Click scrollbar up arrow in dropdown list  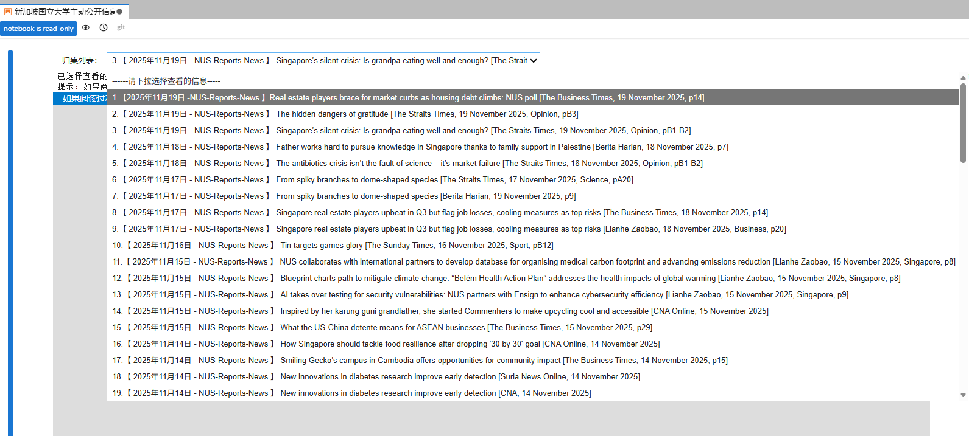(x=963, y=78)
